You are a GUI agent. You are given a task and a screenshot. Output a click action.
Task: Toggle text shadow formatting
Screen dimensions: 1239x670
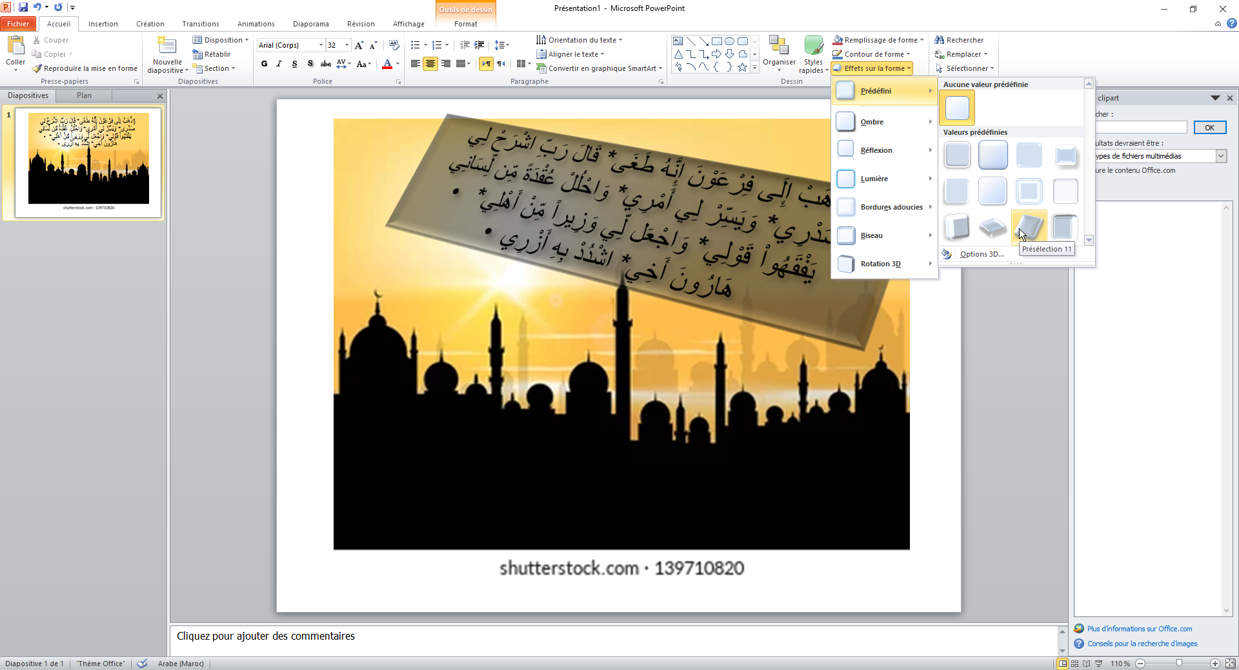[310, 64]
